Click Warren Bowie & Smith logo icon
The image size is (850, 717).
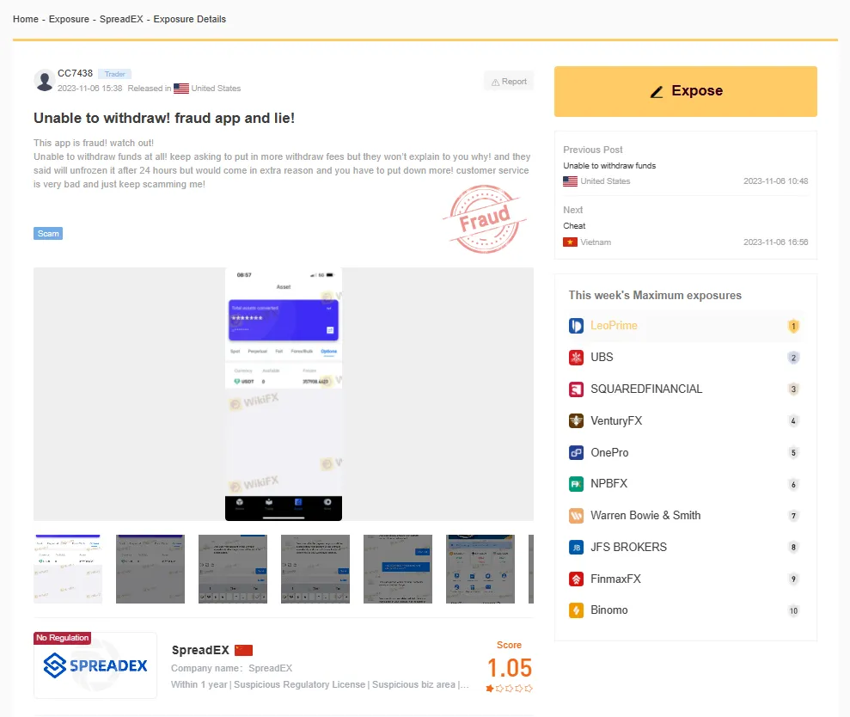point(576,515)
